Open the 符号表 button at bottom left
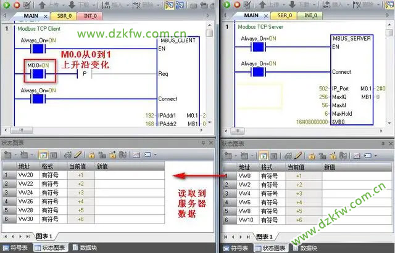This screenshot has width=395, height=253. pyautogui.click(x=17, y=247)
